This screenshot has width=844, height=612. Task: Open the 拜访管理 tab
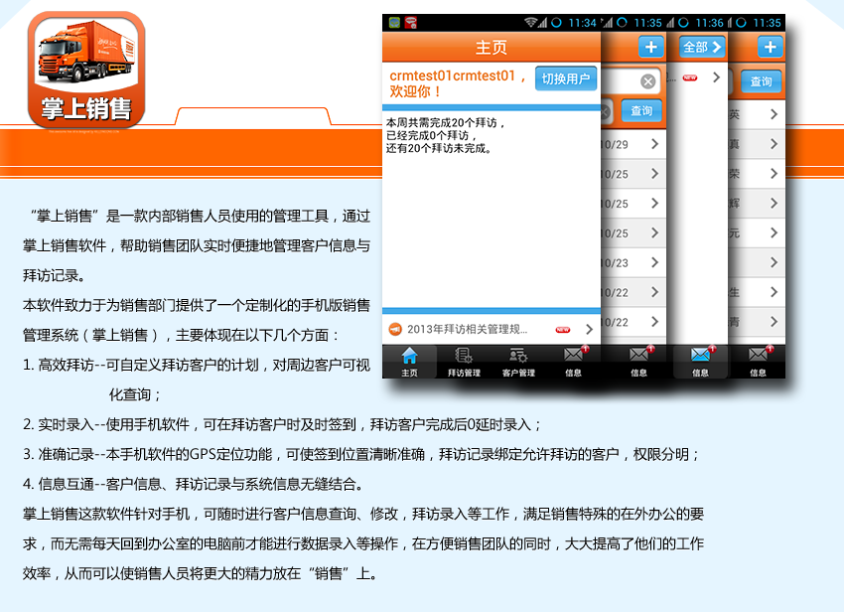(464, 362)
